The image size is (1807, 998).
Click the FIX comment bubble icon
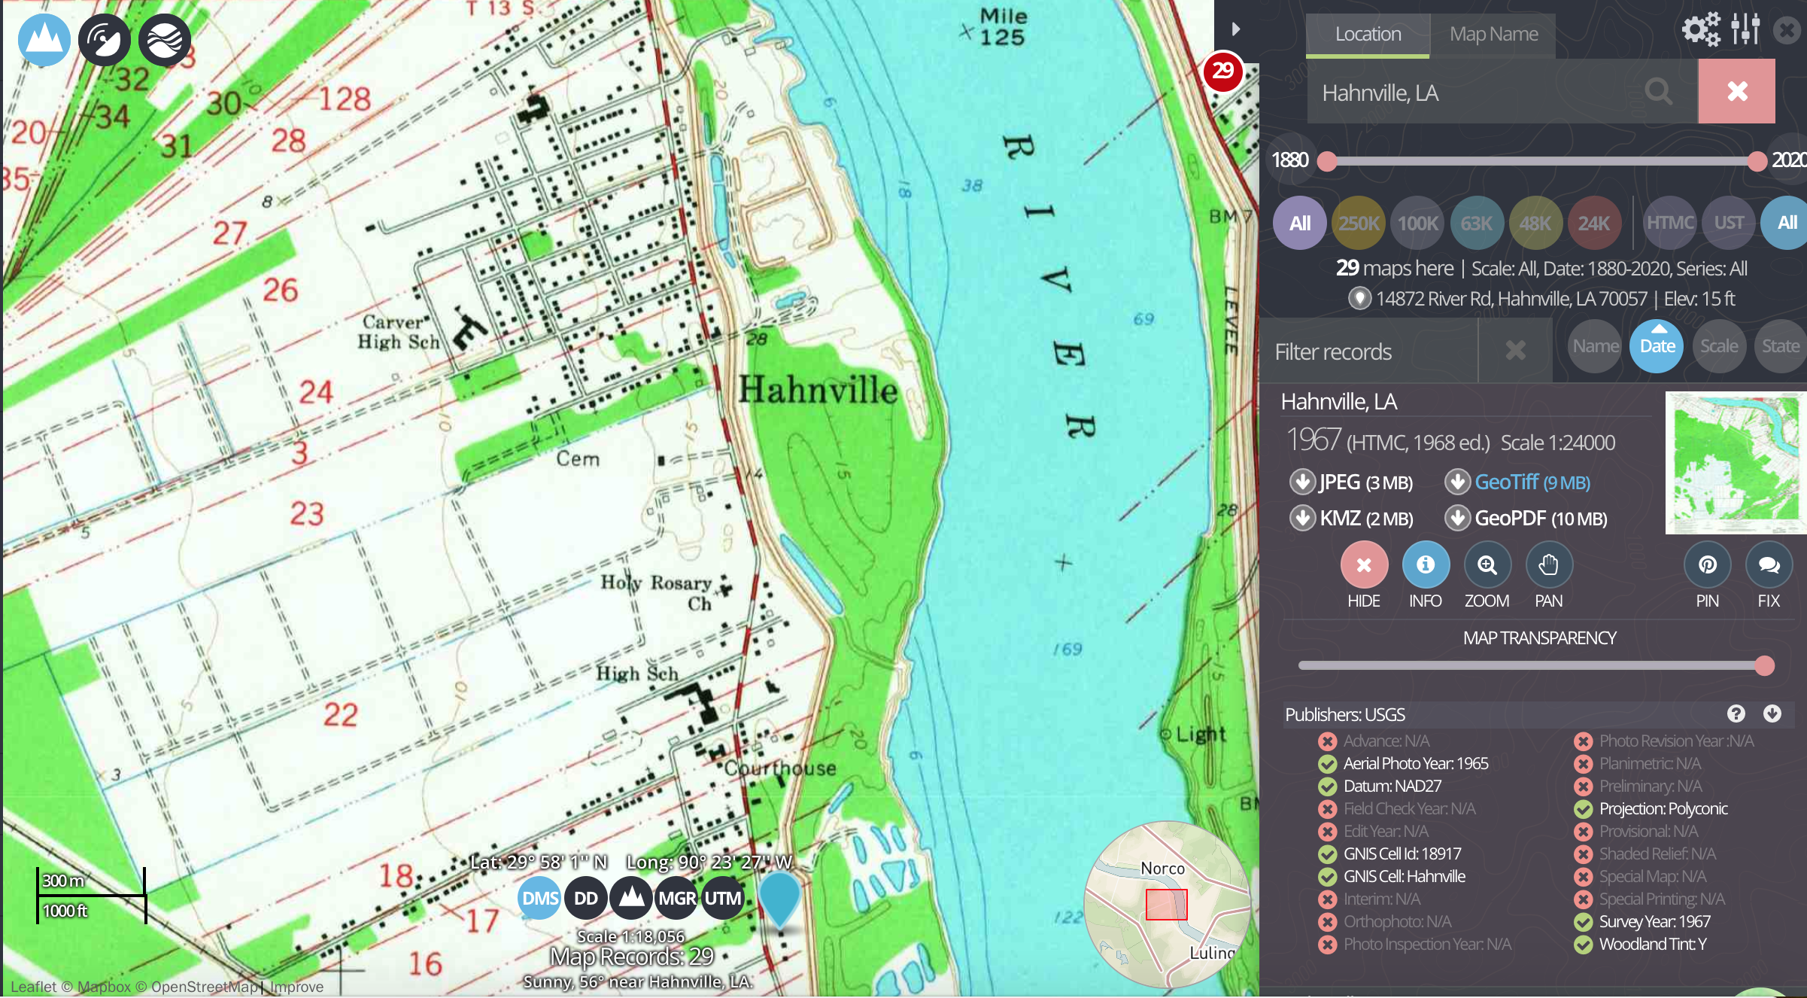pyautogui.click(x=1769, y=565)
